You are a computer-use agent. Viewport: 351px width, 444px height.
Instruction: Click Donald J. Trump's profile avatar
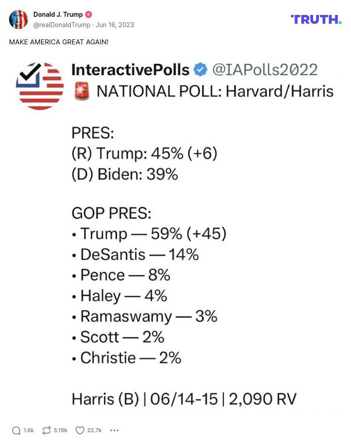point(19,20)
